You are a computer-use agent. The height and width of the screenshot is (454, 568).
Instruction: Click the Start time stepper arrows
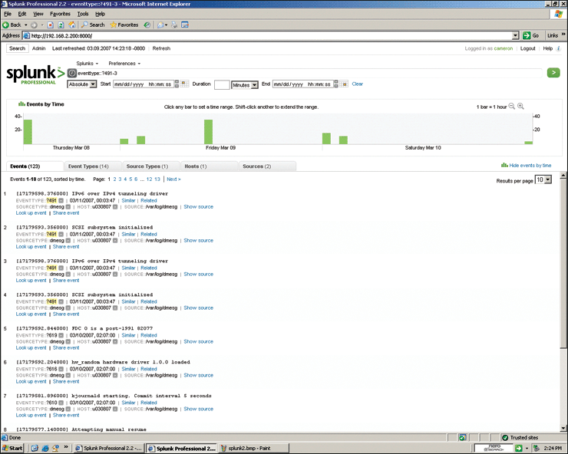pos(177,84)
